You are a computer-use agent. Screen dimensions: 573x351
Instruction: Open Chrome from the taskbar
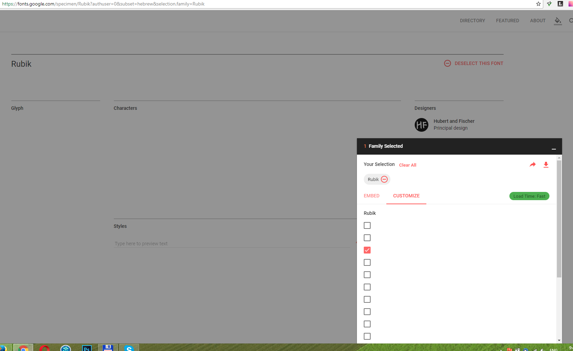[x=23, y=348]
